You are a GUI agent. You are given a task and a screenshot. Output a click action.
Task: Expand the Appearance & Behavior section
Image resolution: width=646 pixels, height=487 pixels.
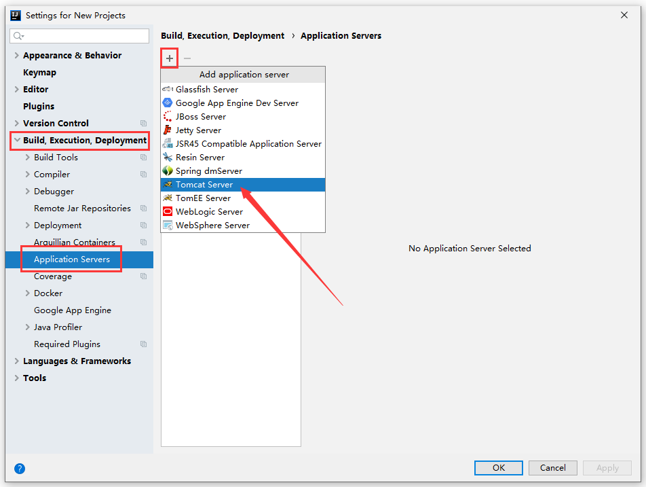[17, 56]
